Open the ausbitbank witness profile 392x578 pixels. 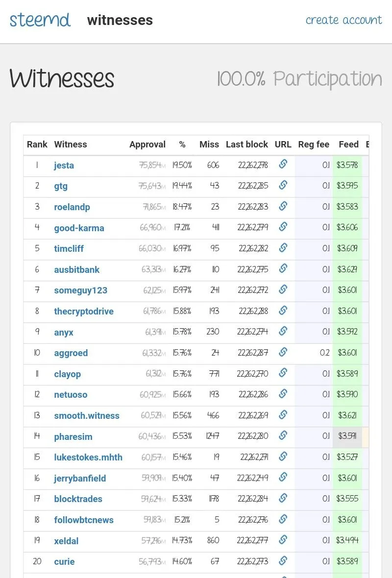(x=77, y=270)
